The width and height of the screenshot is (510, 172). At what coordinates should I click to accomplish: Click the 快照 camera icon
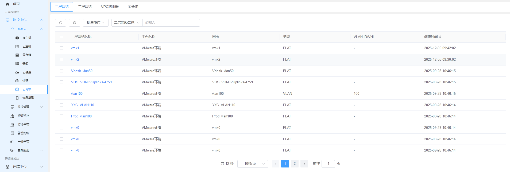coord(17,81)
